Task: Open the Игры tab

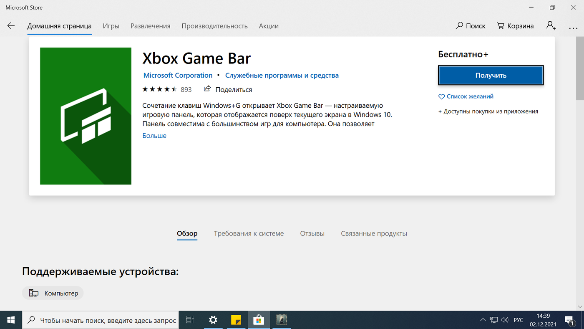Action: click(x=111, y=26)
